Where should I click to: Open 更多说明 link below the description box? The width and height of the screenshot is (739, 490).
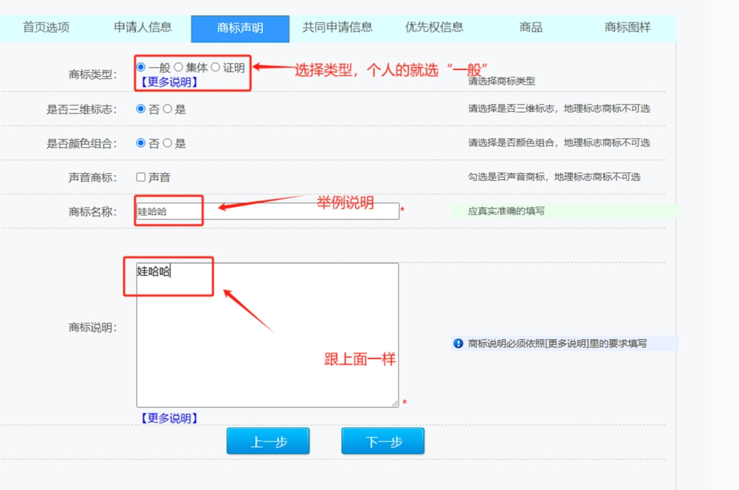[169, 418]
